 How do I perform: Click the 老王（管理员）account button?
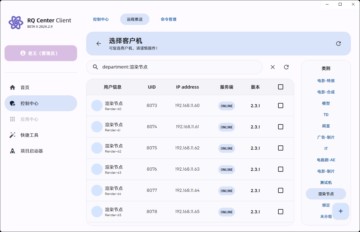pos(41,53)
